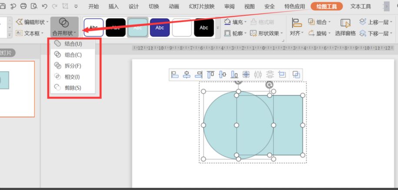Open the 旋转 rotate dropdown
Screen dimensions: 398x190
point(319,33)
